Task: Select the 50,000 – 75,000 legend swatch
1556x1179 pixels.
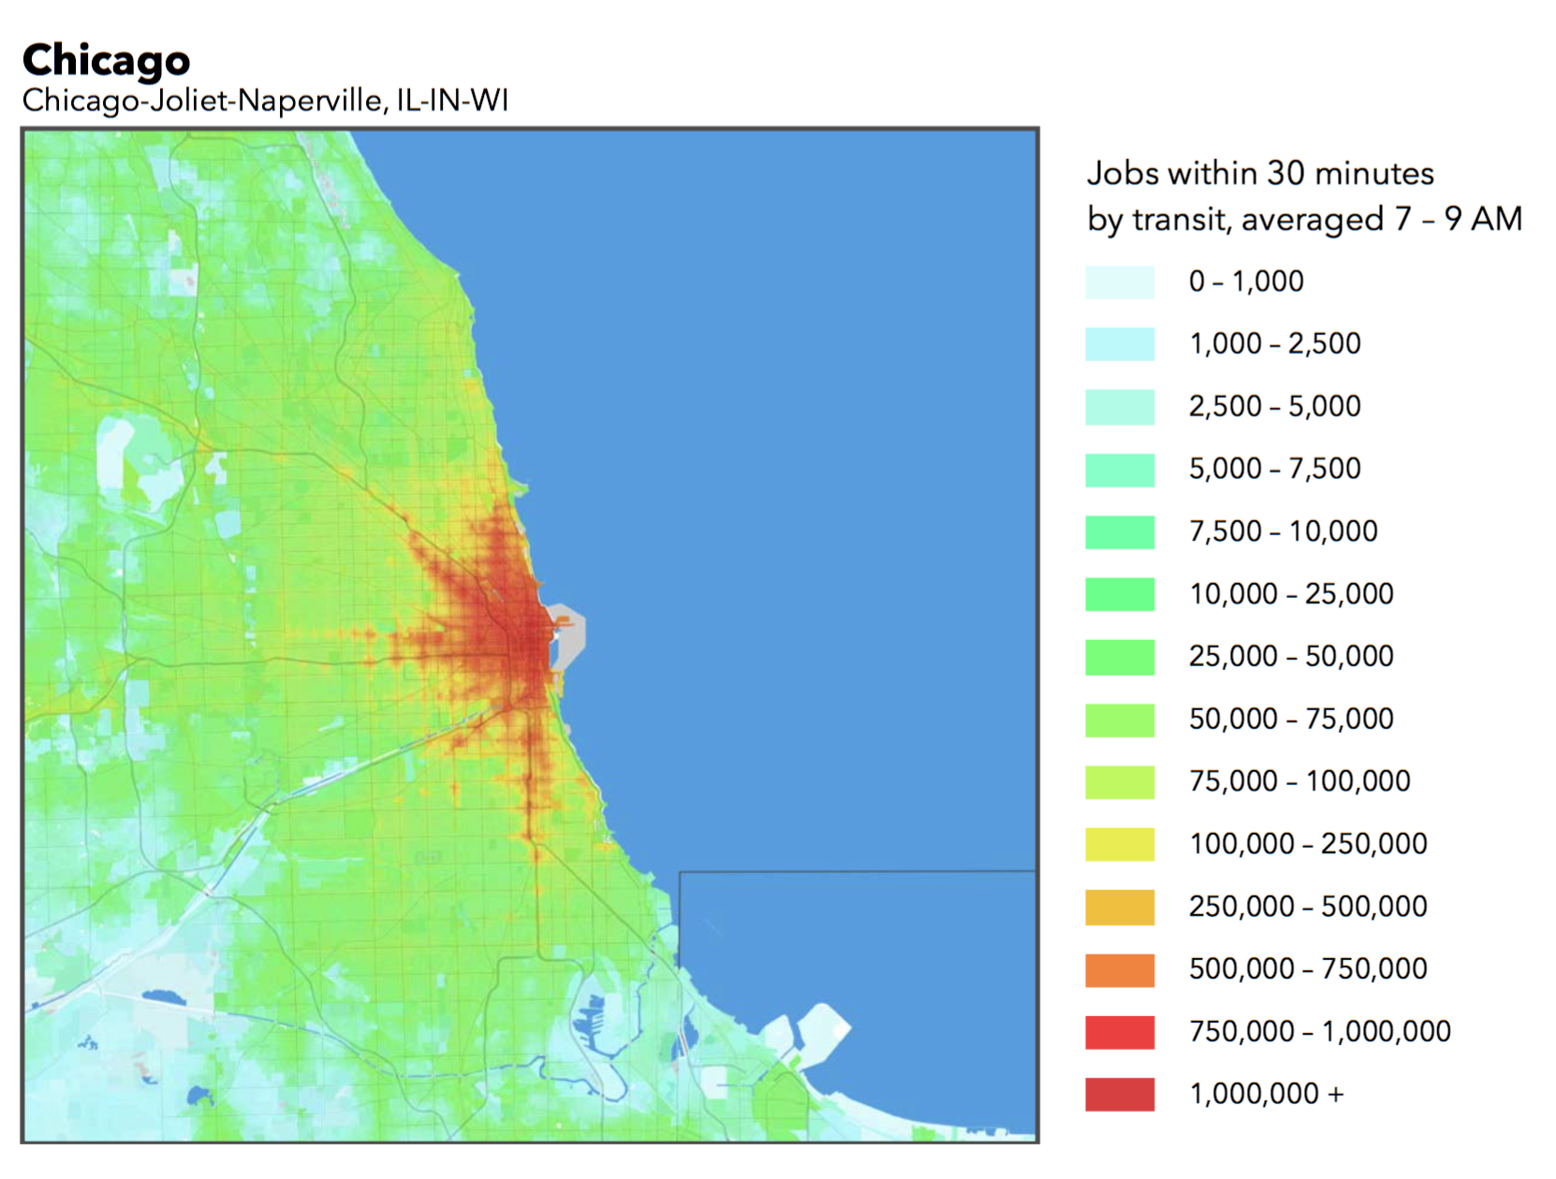Action: [1120, 720]
